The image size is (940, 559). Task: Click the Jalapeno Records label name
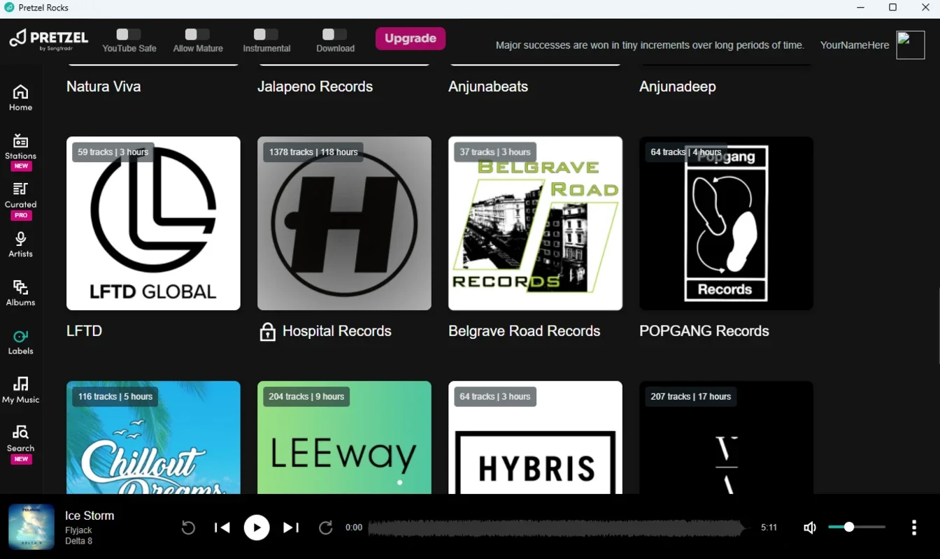click(315, 87)
